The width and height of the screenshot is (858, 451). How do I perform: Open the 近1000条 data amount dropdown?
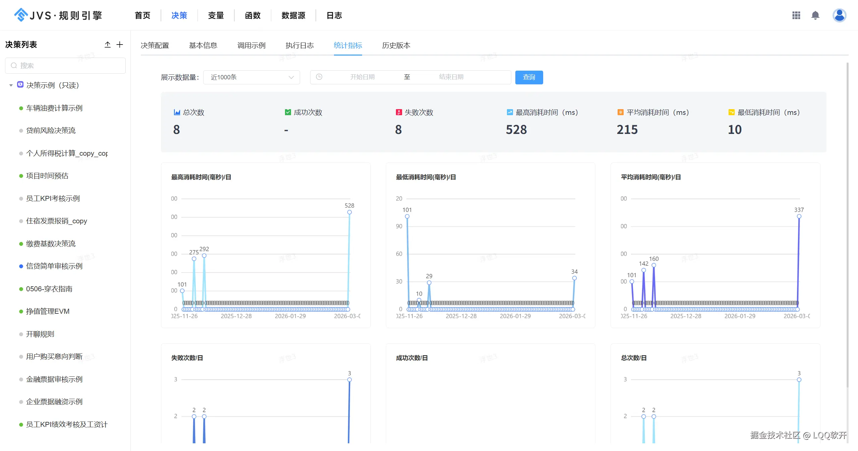(x=251, y=77)
